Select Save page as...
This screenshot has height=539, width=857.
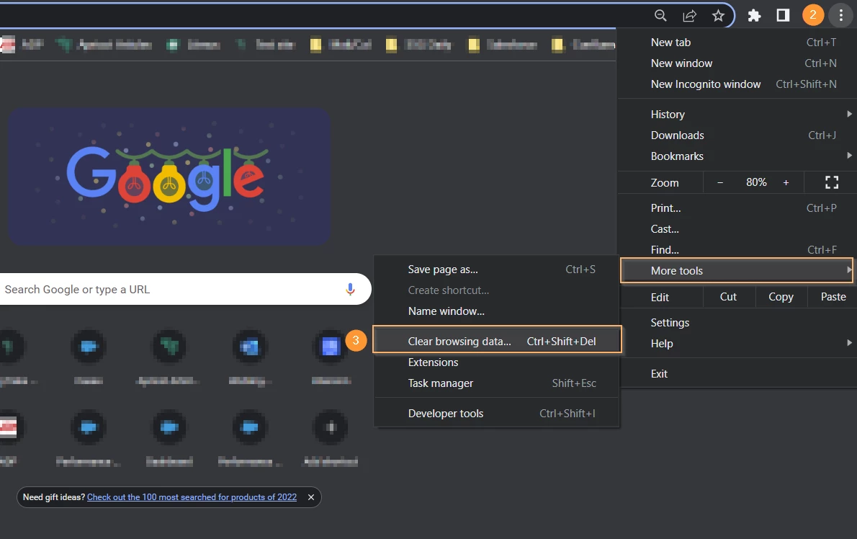click(x=496, y=269)
